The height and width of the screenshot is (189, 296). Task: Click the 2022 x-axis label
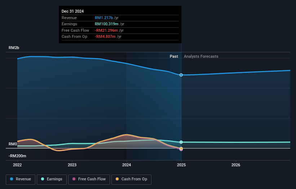[x=17, y=165]
